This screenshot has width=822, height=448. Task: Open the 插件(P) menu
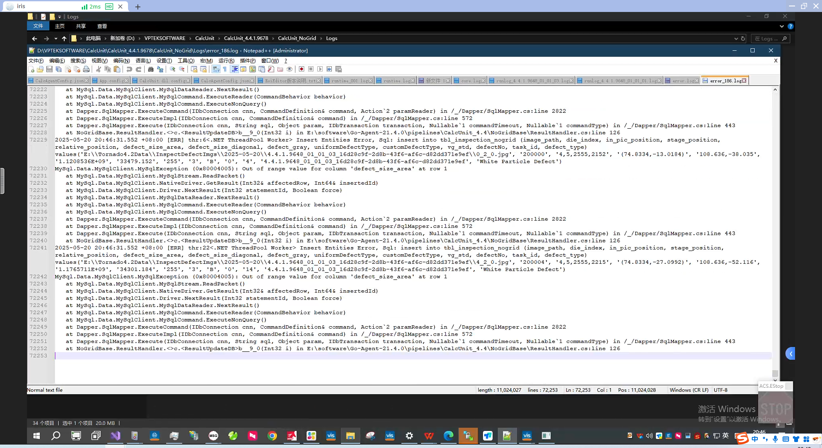[247, 61]
